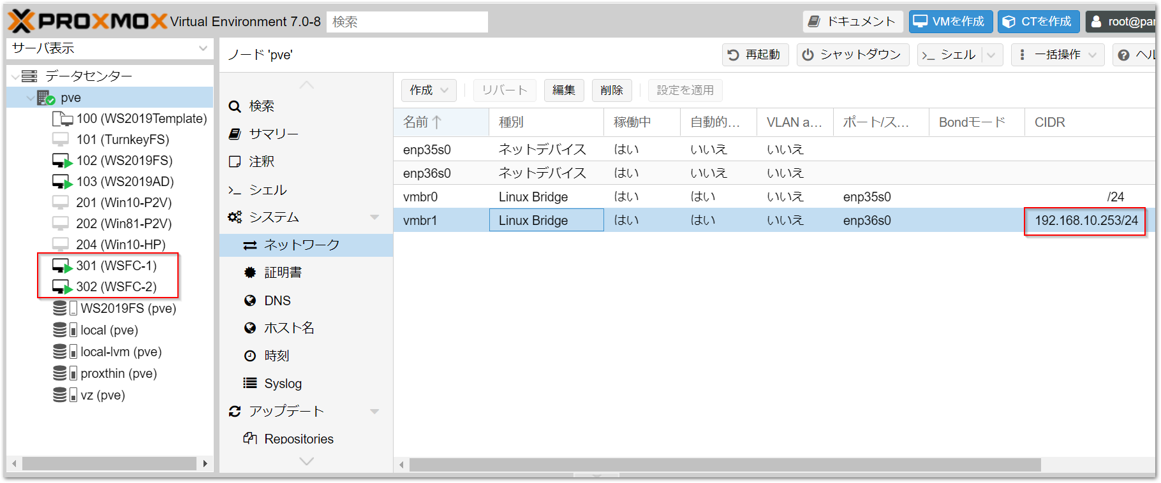Open the ネットワーク menu item
The image size is (1161, 483).
click(306, 245)
